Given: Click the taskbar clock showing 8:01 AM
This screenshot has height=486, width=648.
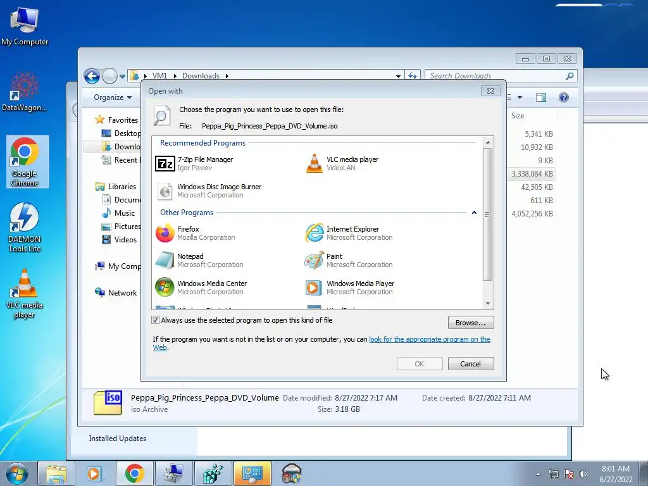Looking at the screenshot, I should [616, 474].
